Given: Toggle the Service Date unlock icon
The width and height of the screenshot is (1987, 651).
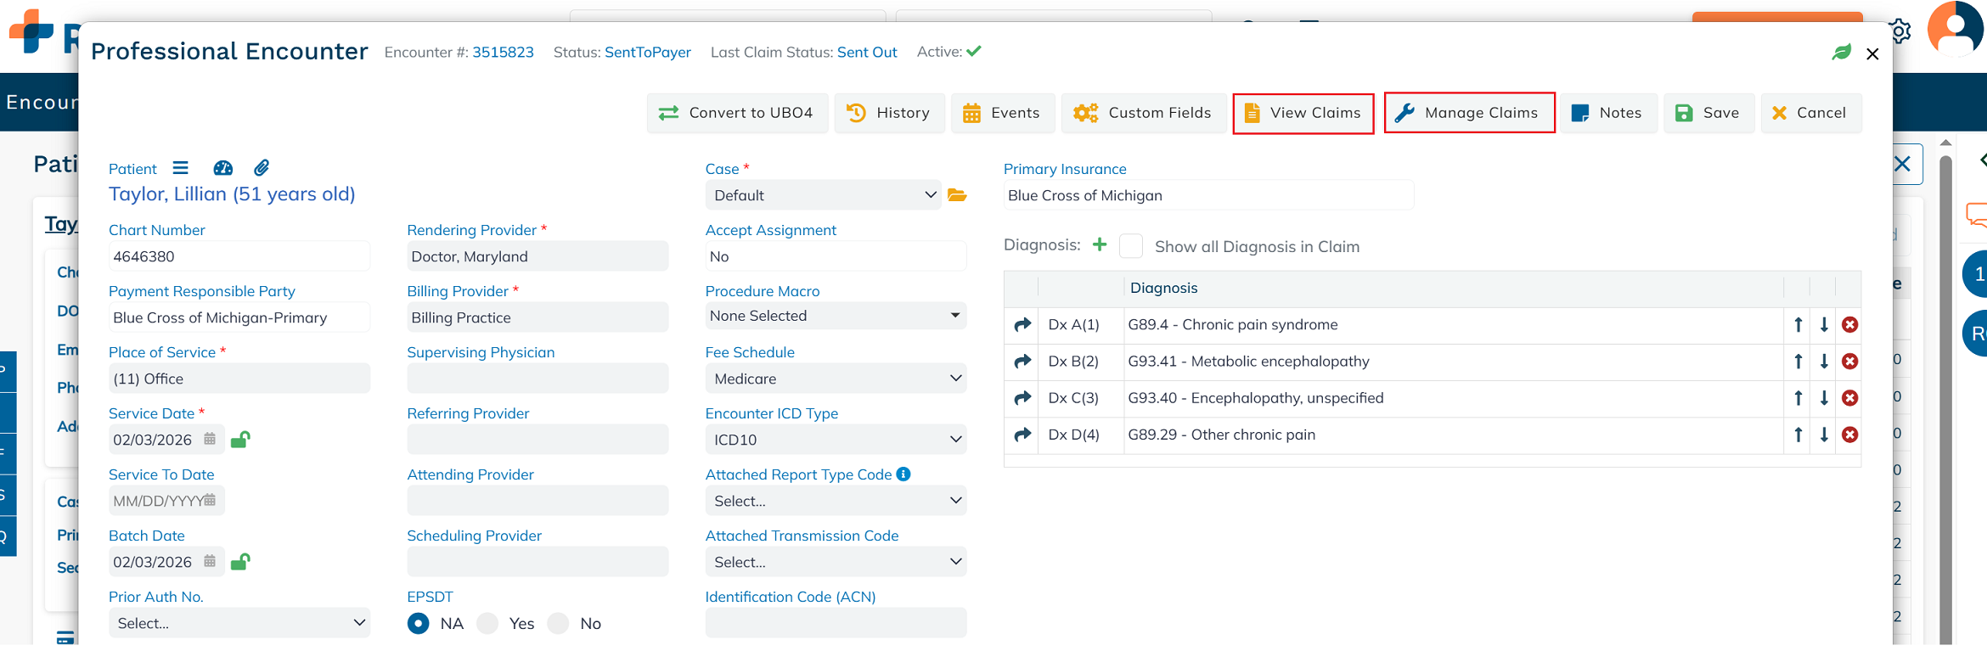Looking at the screenshot, I should tap(240, 440).
